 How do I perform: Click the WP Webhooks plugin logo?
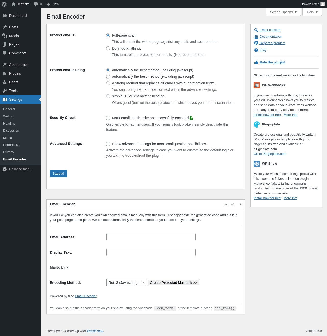(x=257, y=85)
